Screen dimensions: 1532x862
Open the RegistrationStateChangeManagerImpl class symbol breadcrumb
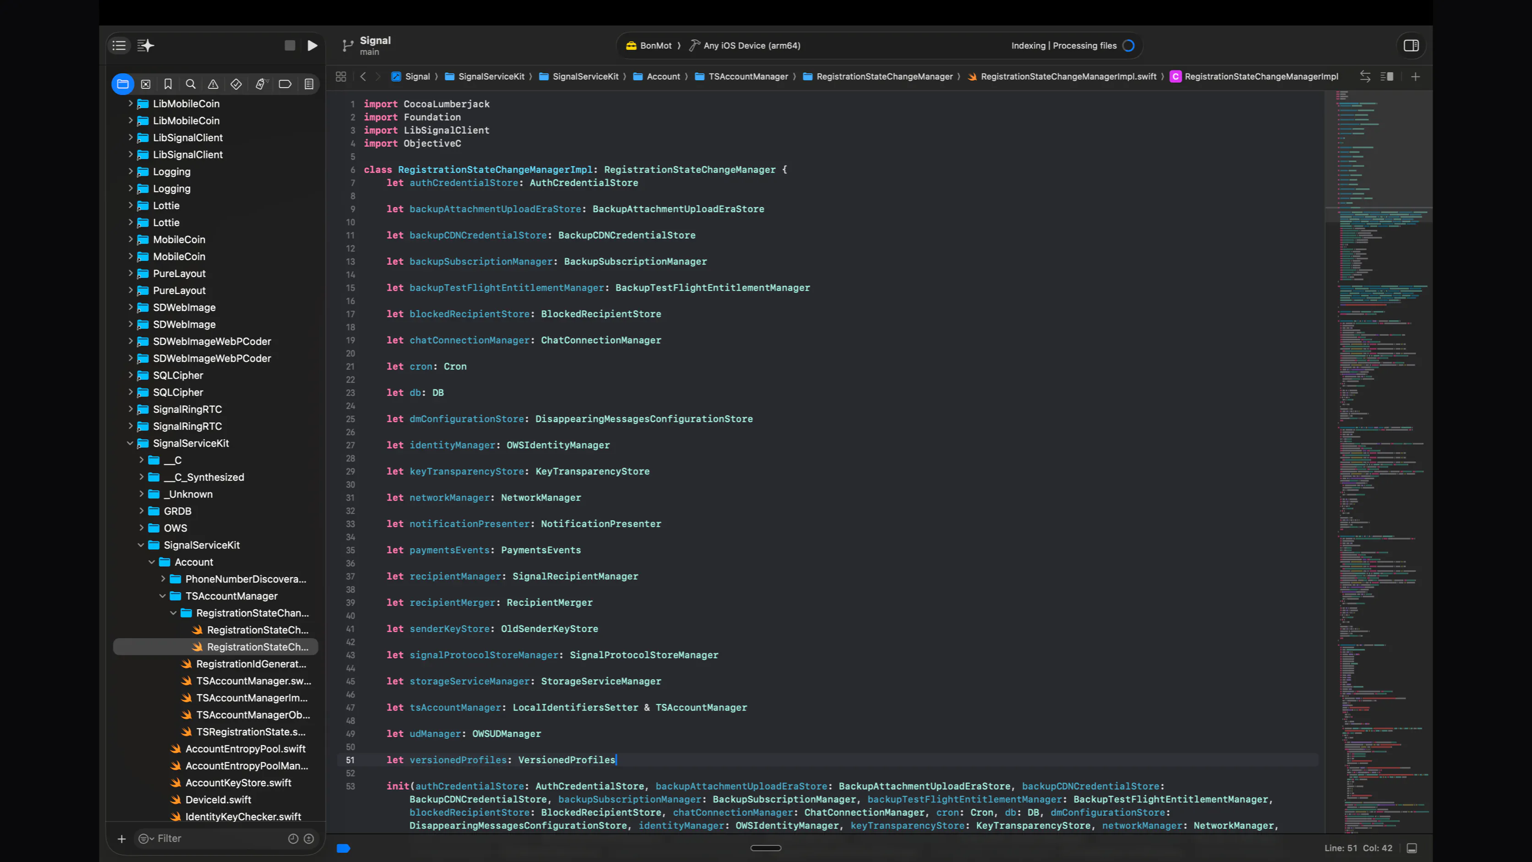tap(1253, 76)
